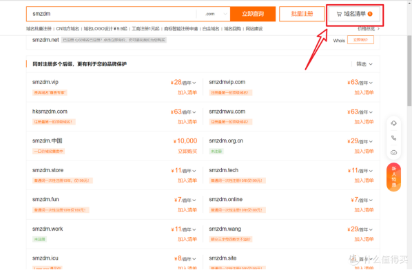Add smzdm.fun to the list
Image resolution: width=412 pixels, height=270 pixels.
click(187, 210)
